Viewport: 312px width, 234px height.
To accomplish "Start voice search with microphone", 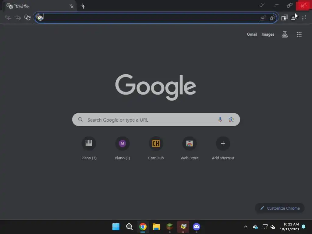I will (x=220, y=119).
